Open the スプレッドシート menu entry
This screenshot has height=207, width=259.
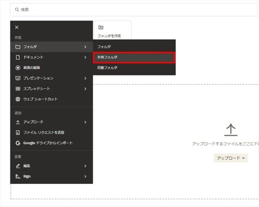(52, 89)
